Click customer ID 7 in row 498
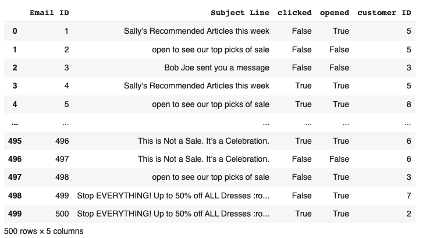 click(x=408, y=196)
